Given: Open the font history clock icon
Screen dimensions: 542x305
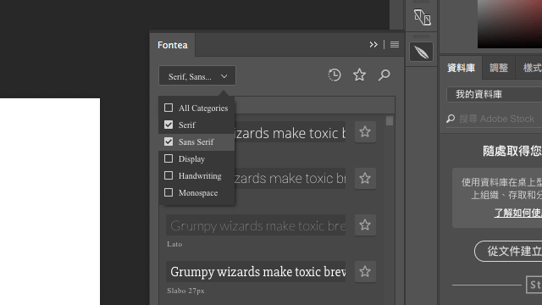Looking at the screenshot, I should coord(335,75).
